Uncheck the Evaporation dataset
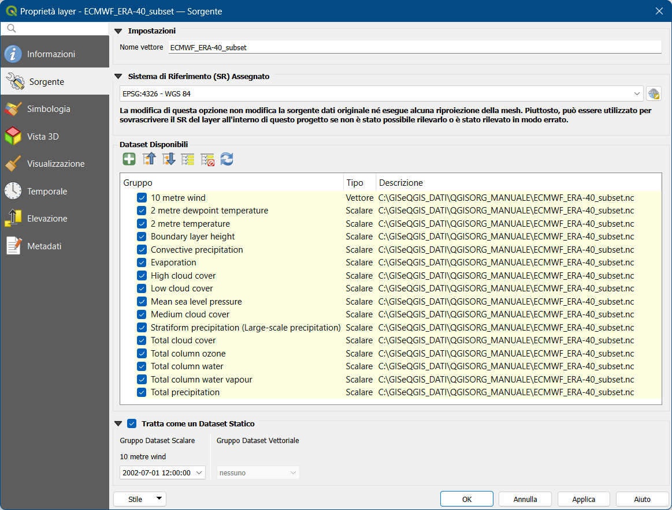Screen dimensions: 672x510 142,262
